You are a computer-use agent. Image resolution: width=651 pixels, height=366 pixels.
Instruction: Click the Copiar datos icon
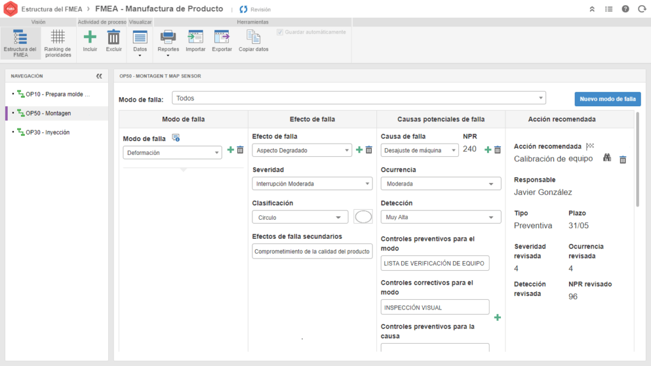click(x=253, y=37)
